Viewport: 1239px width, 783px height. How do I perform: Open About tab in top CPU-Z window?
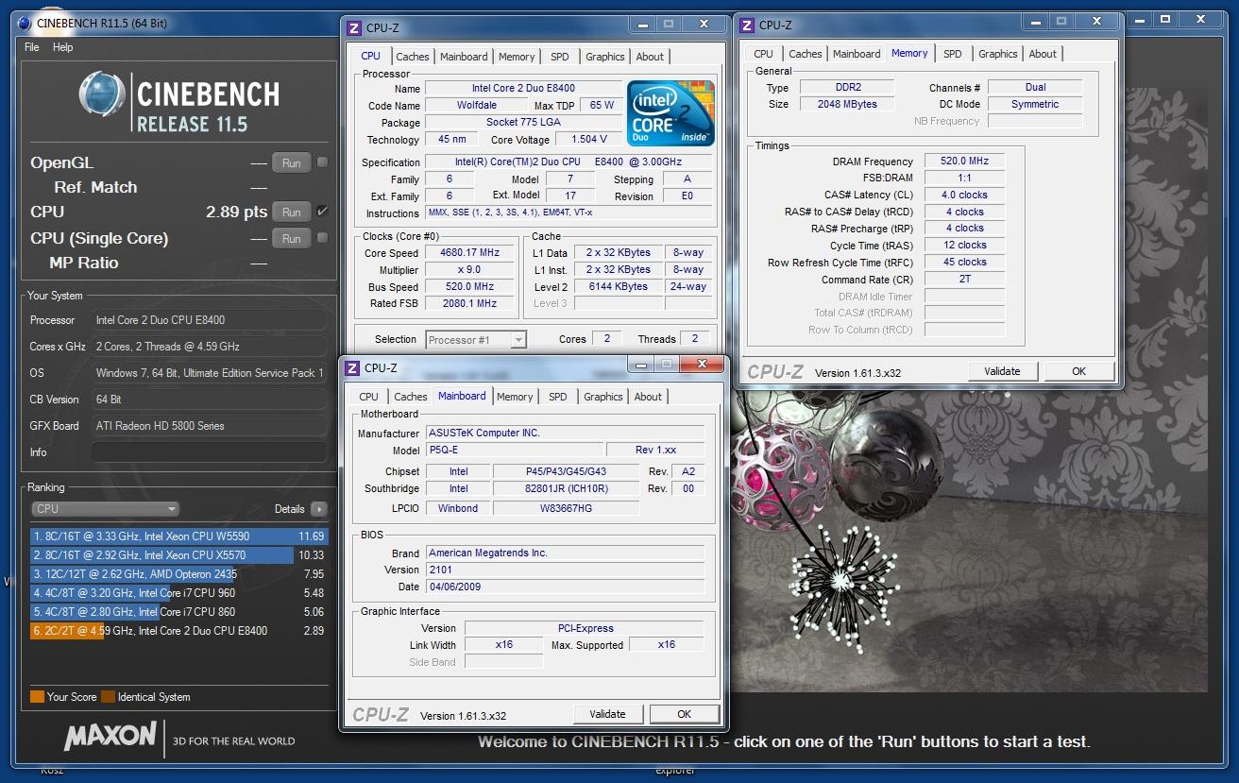click(x=650, y=57)
